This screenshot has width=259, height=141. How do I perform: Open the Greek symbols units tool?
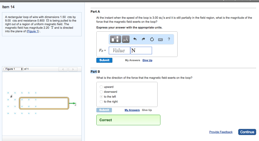pos(126,39)
